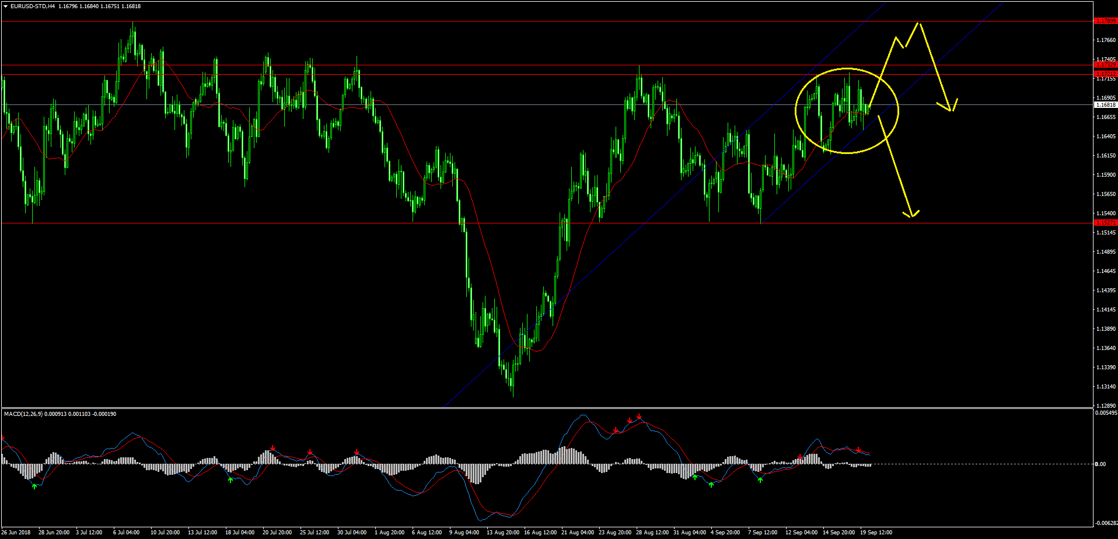Select the EURUSD-STD,H4 chart title text
The height and width of the screenshot is (539, 1118).
(x=33, y=6)
